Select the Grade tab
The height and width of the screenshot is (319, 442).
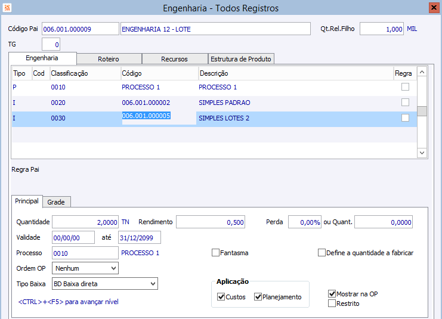[x=56, y=202]
